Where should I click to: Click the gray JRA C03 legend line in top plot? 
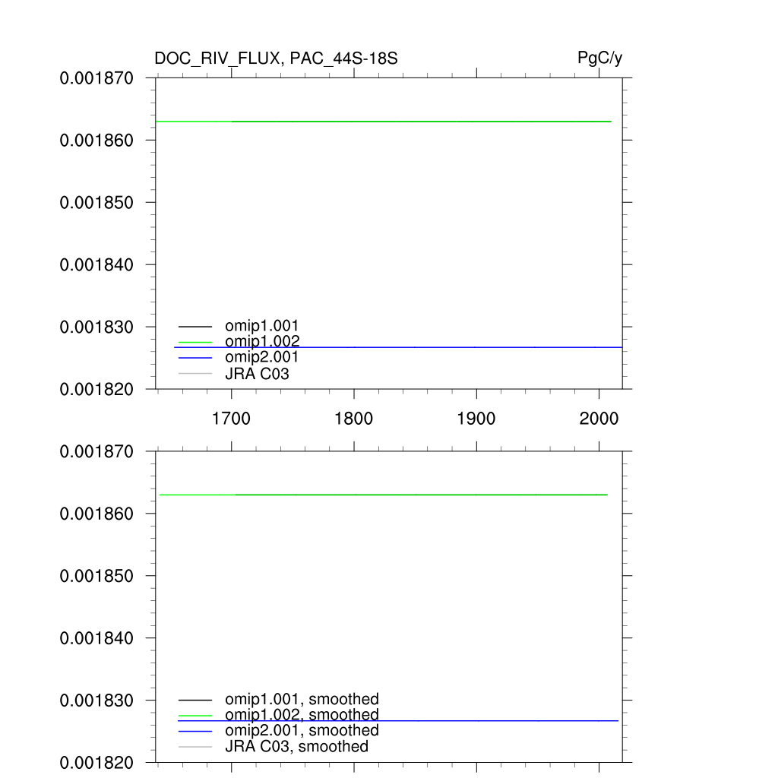pos(195,373)
